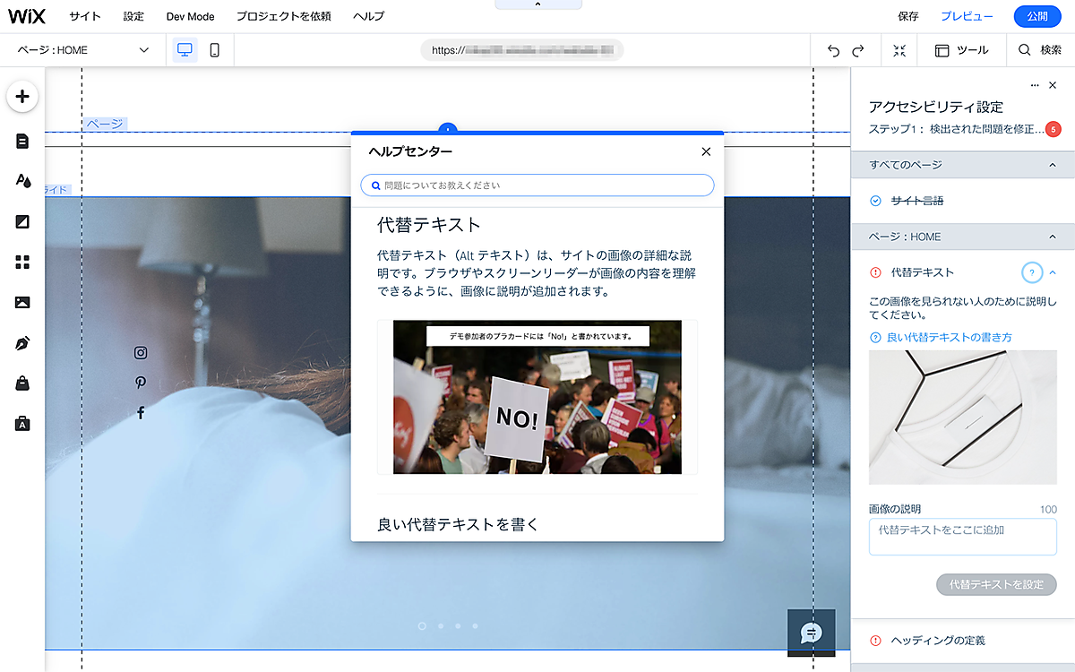Open the 設定 menu
The width and height of the screenshot is (1075, 672).
(133, 17)
